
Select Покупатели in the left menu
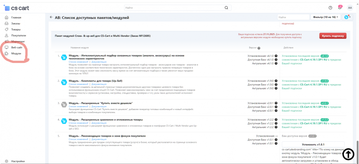pyautogui.click(x=19, y=36)
